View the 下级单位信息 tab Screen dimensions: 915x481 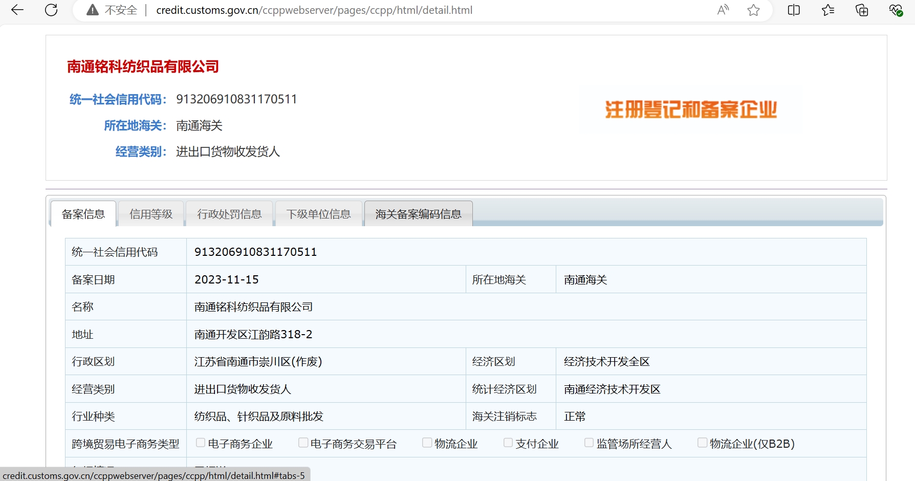pos(319,214)
